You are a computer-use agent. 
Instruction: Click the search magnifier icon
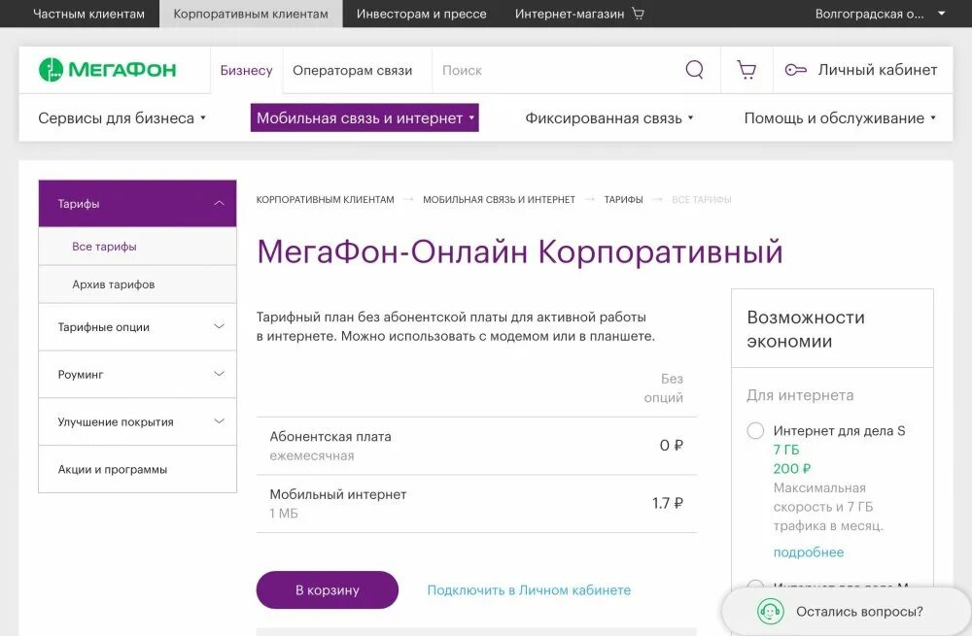click(x=694, y=69)
